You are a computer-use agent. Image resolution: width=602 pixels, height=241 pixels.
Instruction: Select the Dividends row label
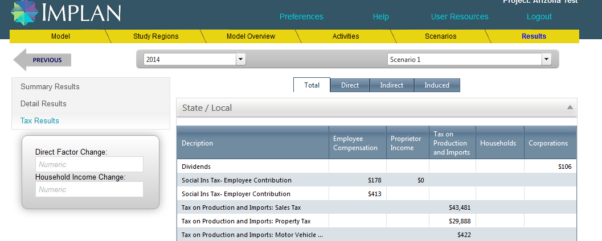tap(196, 167)
